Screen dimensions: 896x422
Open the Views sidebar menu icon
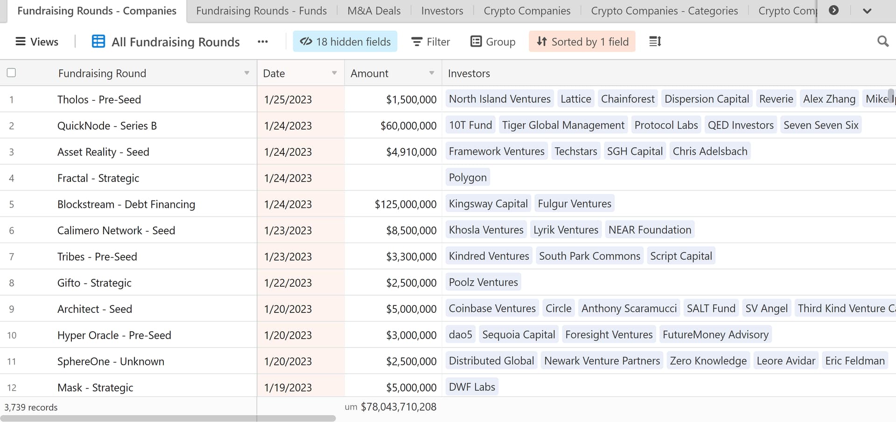click(21, 42)
